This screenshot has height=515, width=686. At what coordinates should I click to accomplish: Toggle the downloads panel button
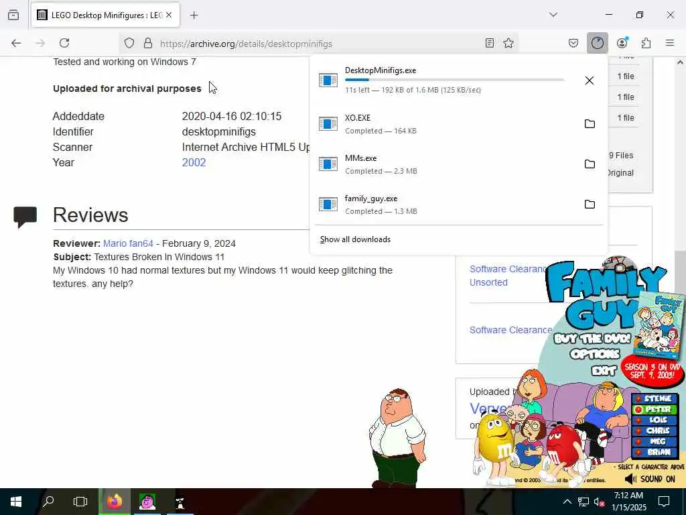coord(597,43)
